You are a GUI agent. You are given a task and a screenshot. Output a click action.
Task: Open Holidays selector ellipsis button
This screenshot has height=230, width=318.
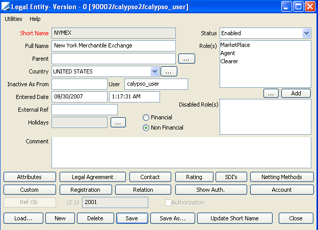click(118, 122)
